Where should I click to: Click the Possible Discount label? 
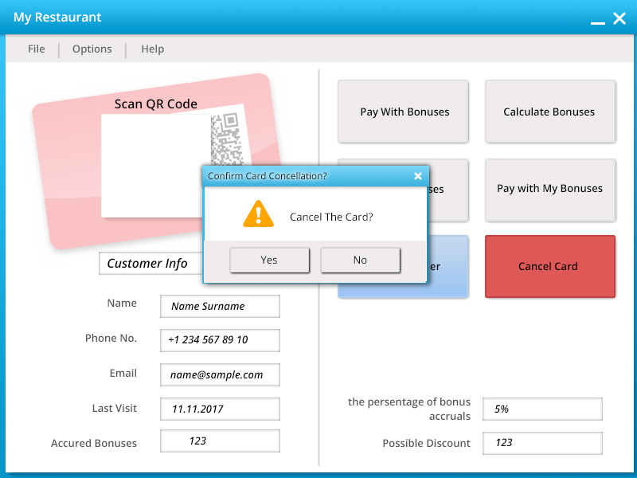point(426,443)
